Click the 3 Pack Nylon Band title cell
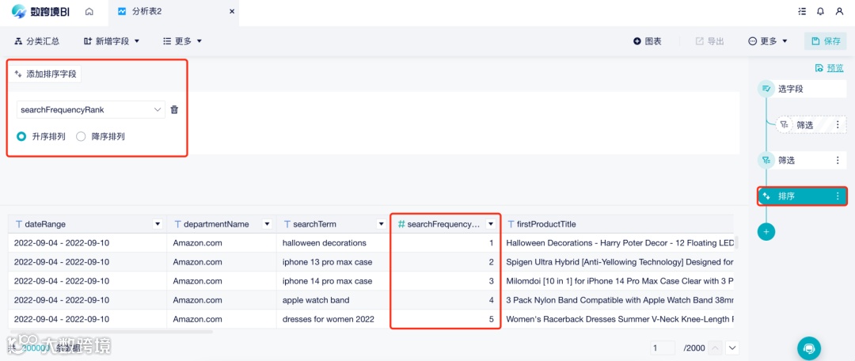The height and width of the screenshot is (361, 855). click(x=617, y=300)
